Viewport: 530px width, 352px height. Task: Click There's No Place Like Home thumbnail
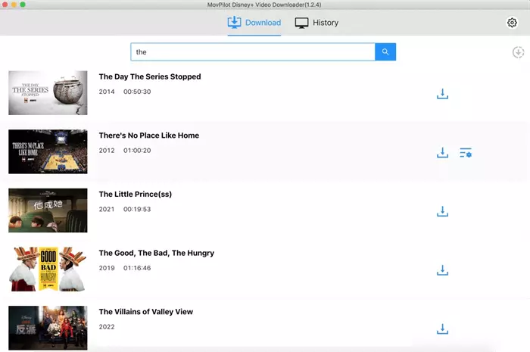coord(48,151)
